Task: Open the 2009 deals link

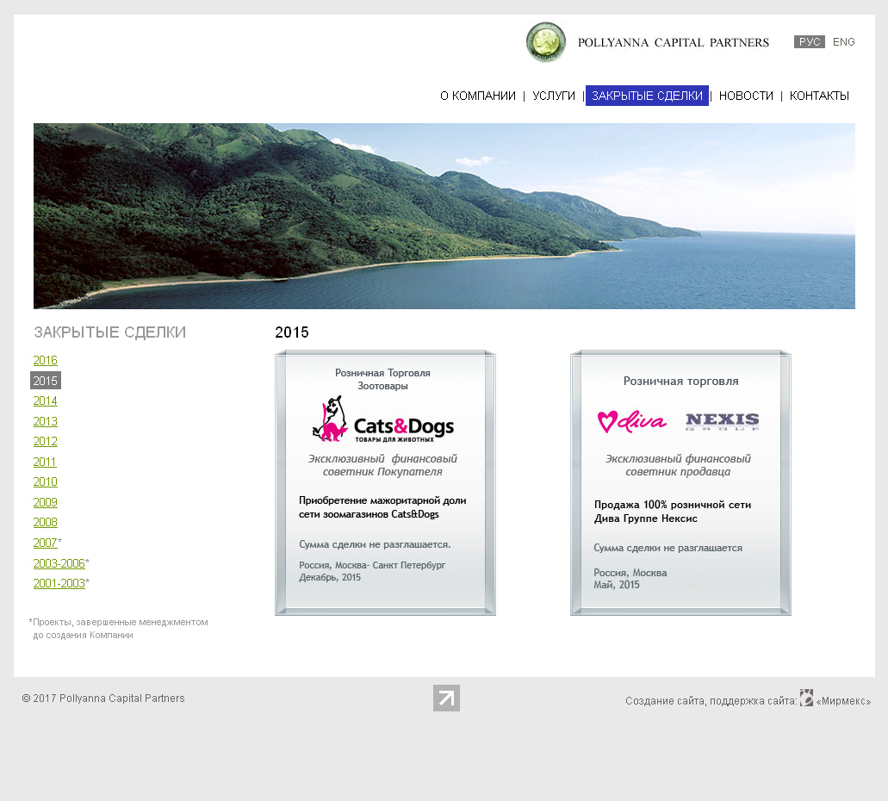Action: (x=46, y=502)
